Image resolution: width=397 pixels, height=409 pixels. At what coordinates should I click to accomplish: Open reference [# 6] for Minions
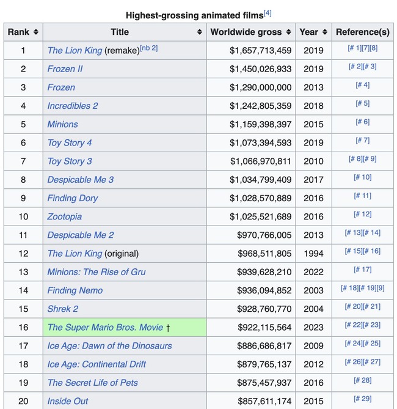point(363,122)
